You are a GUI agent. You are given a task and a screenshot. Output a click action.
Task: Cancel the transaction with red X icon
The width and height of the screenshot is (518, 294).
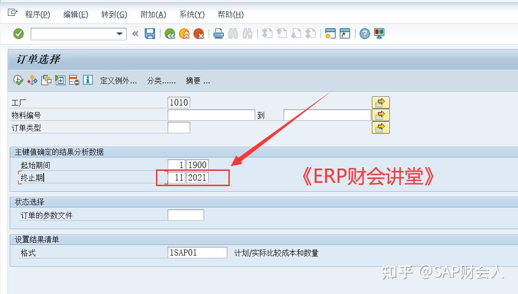click(199, 33)
